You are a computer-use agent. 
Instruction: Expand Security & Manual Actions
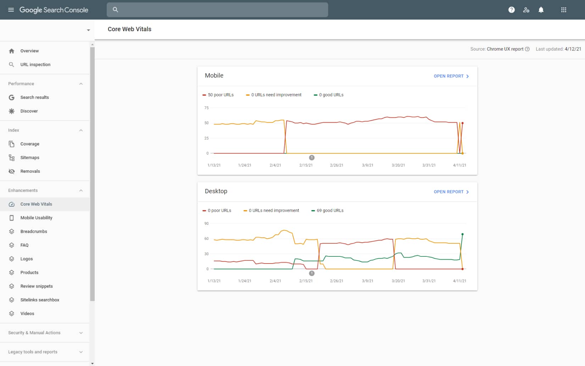(80, 333)
